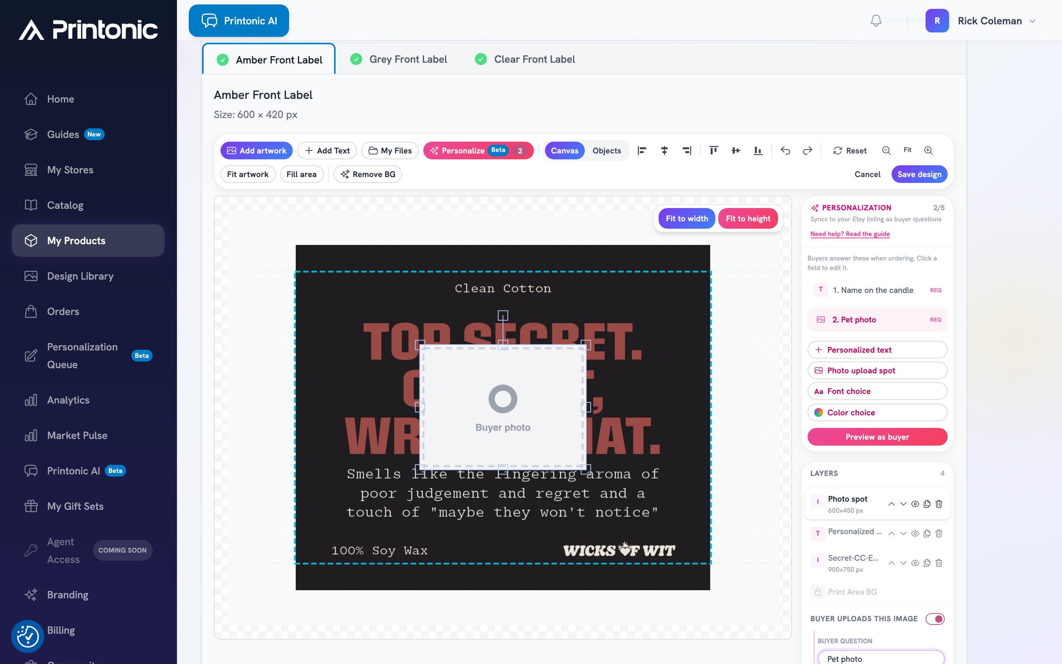Switch to Clear Front Label tab
1062x664 pixels.
pyautogui.click(x=525, y=59)
